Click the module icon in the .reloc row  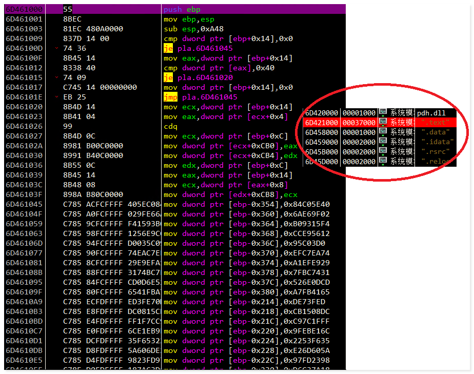pos(383,162)
